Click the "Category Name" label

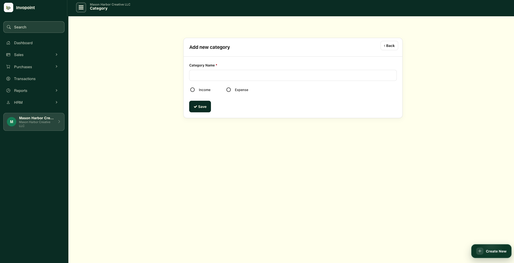[x=202, y=65]
